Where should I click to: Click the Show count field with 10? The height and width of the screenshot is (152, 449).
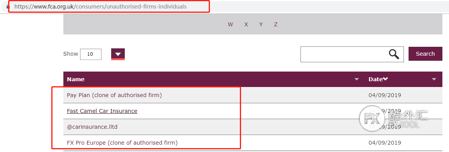[x=91, y=54]
